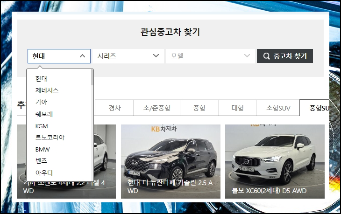Click the manufacturer list scrollbar thumb
The width and height of the screenshot is (341, 214).
tap(92, 77)
